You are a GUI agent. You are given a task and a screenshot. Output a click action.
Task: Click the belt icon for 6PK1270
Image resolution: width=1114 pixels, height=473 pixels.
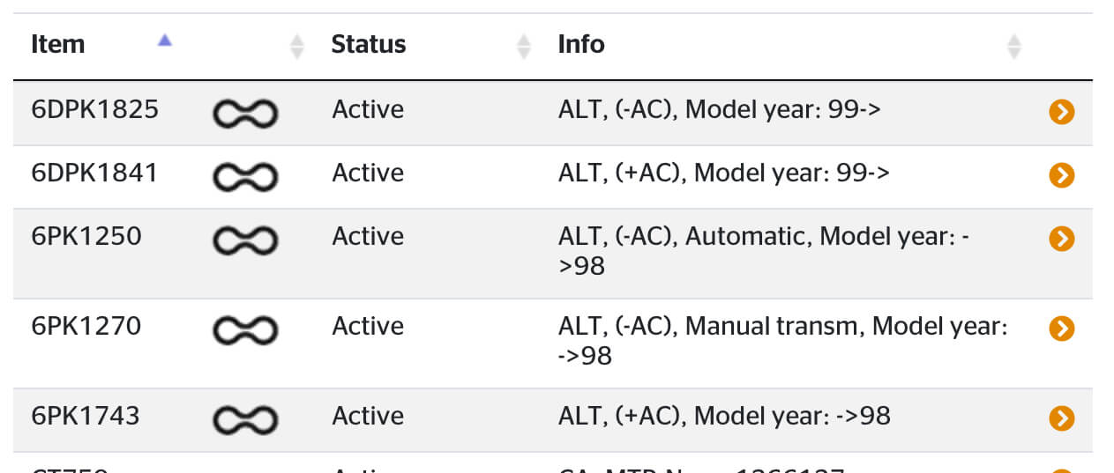point(245,330)
